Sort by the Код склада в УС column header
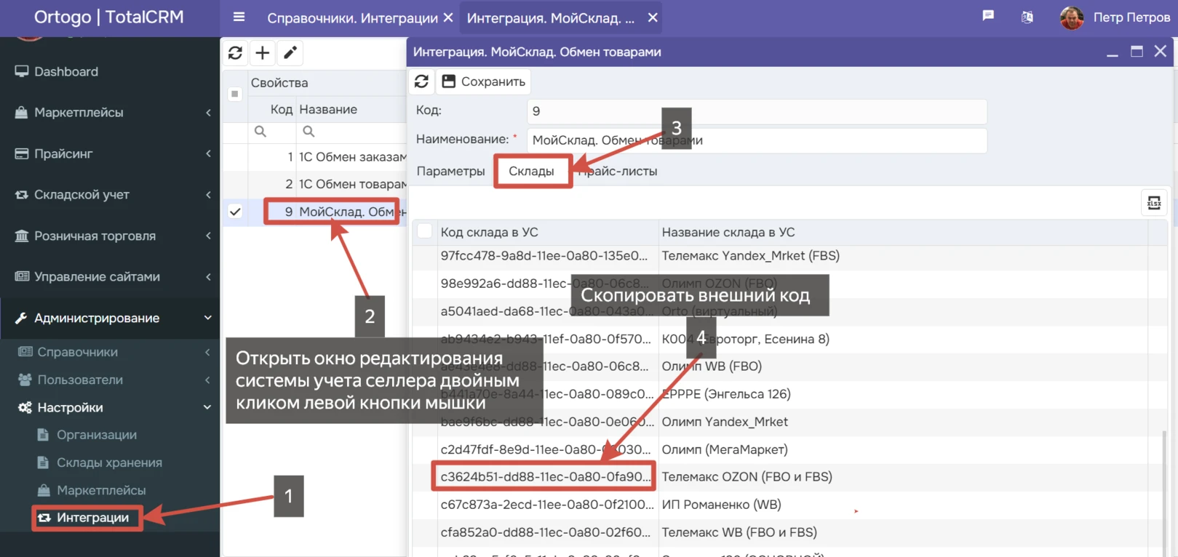 [x=490, y=232]
